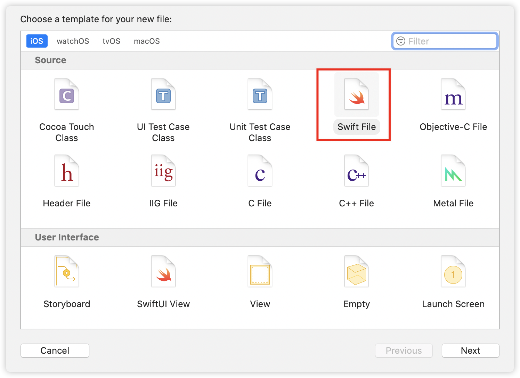Select the Cocoa Touch Class template icon

pyautogui.click(x=67, y=94)
